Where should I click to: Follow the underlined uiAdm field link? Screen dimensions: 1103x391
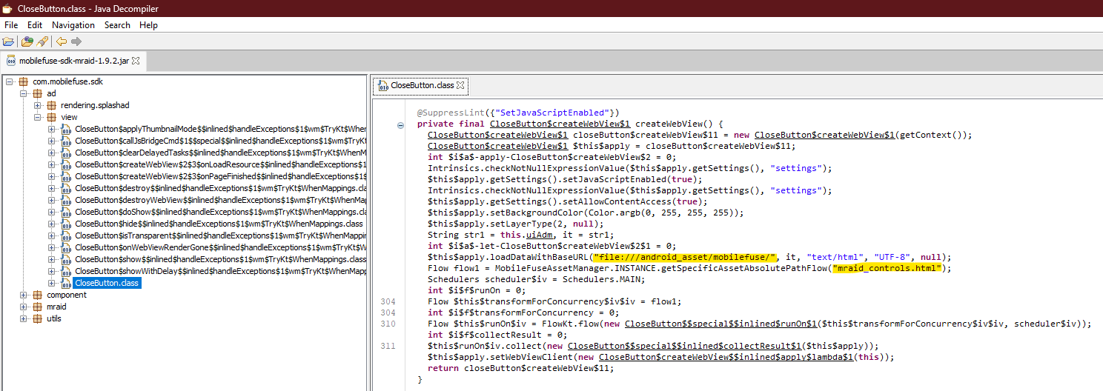click(x=523, y=235)
